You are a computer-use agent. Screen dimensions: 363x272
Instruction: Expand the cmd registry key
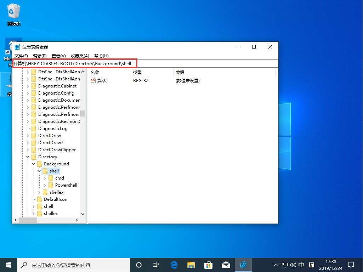[45, 178]
